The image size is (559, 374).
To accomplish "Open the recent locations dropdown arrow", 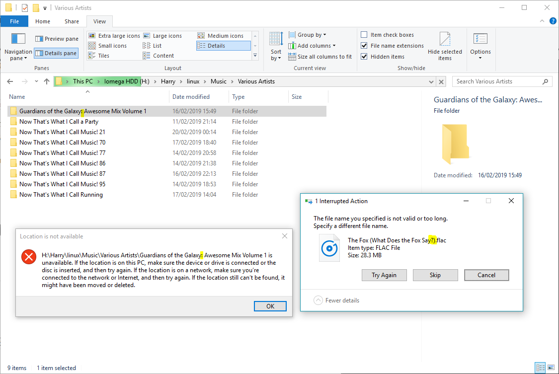I will pyautogui.click(x=36, y=81).
